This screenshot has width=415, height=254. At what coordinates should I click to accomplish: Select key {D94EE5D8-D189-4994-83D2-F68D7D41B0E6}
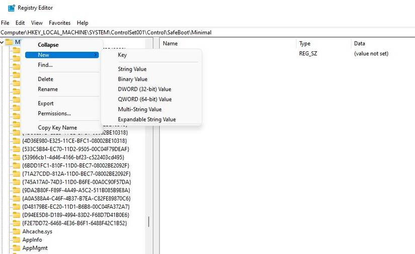[75, 215]
